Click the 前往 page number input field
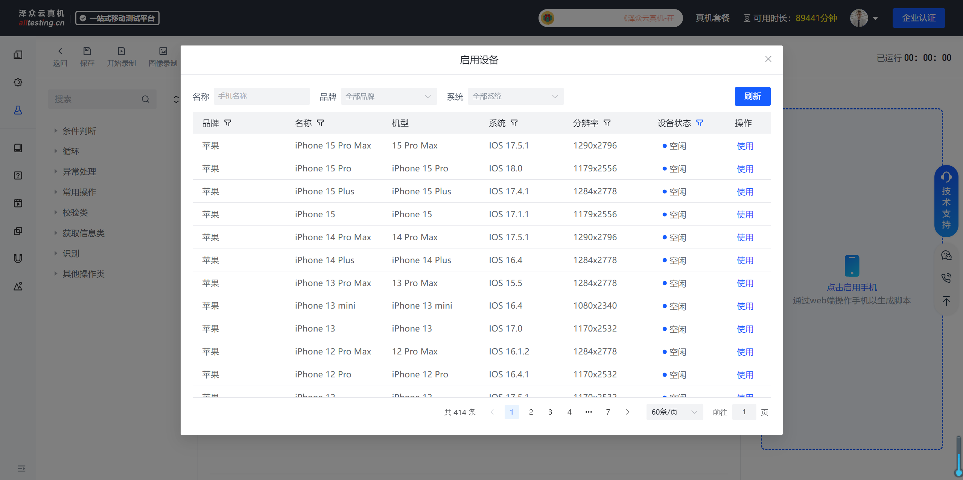This screenshot has height=480, width=963. (744, 412)
